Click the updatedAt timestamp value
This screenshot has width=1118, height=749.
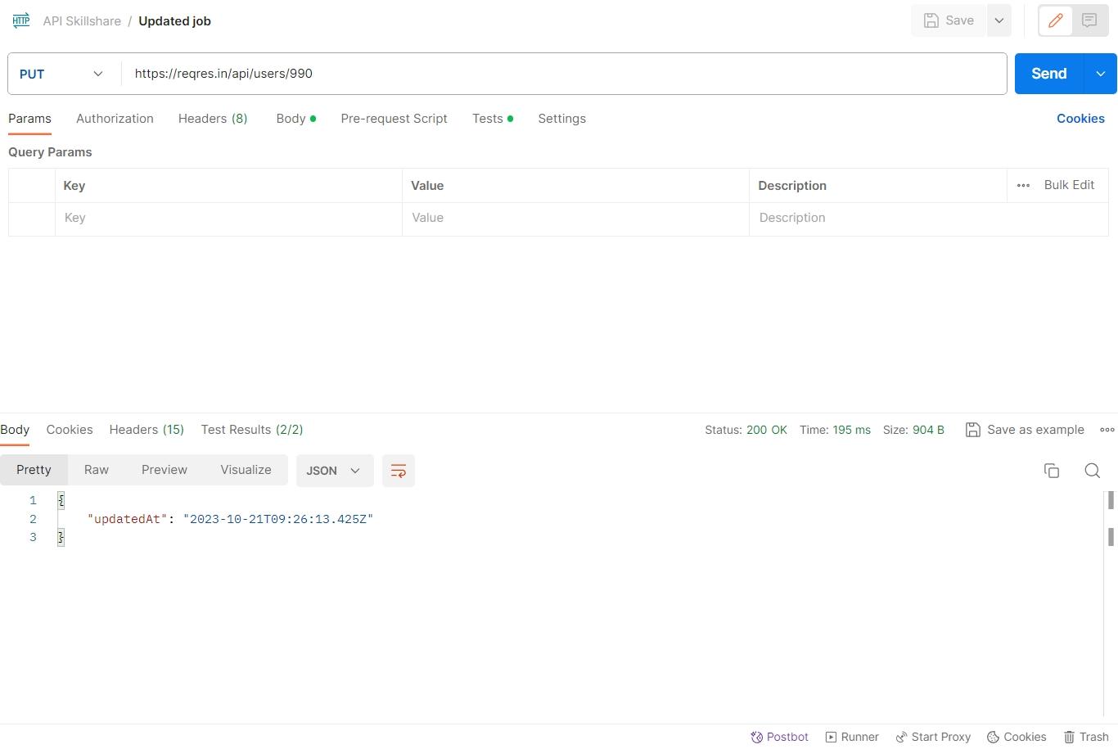click(x=278, y=519)
